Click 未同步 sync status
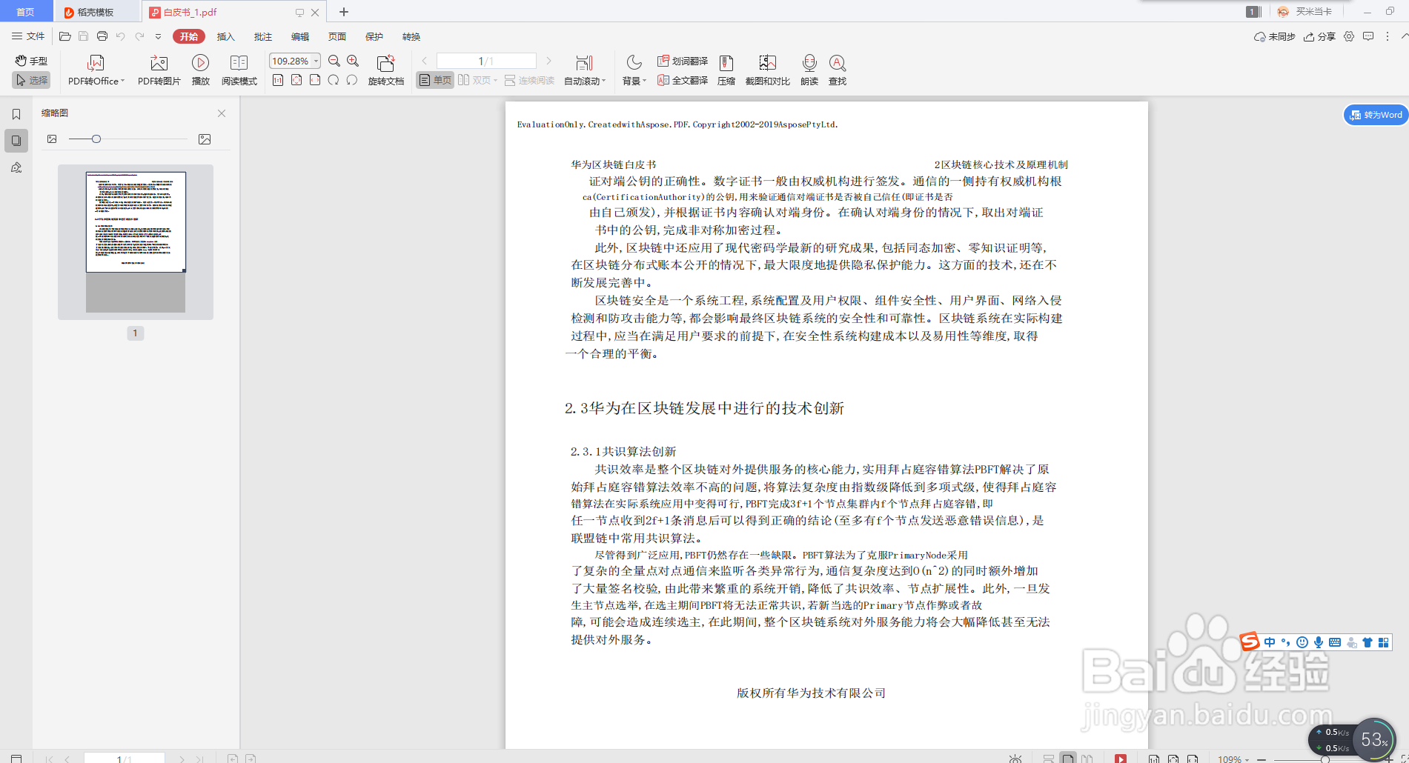Image resolution: width=1409 pixels, height=763 pixels. [1274, 36]
